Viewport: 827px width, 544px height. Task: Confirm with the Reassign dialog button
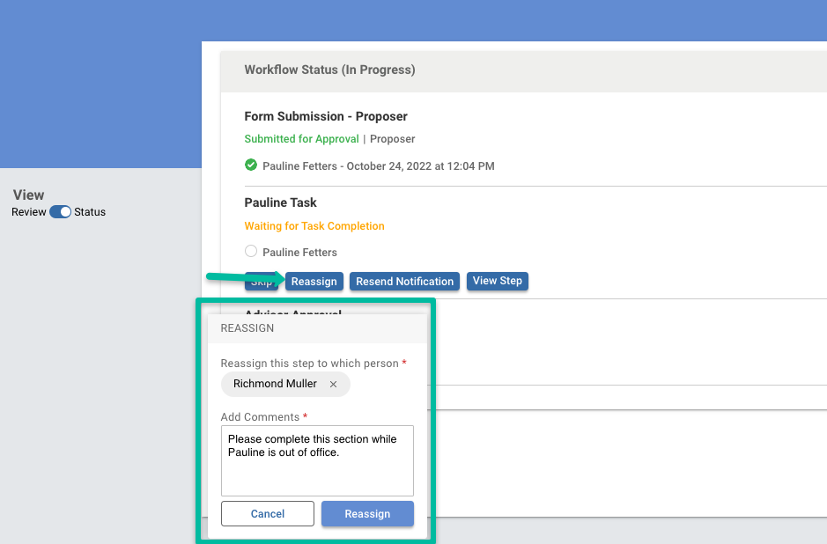[x=367, y=513]
